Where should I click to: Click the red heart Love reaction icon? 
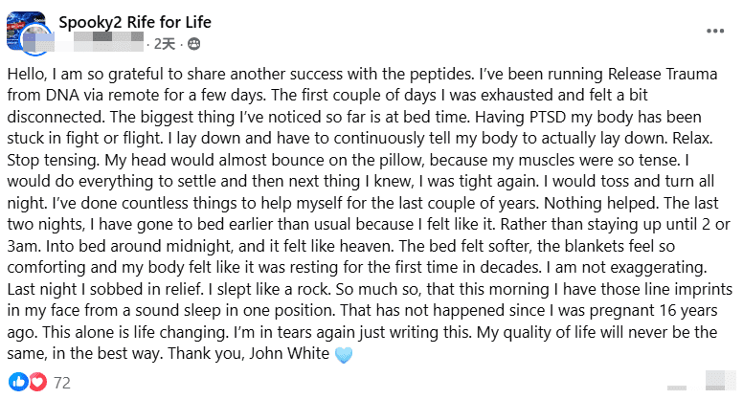click(x=37, y=382)
